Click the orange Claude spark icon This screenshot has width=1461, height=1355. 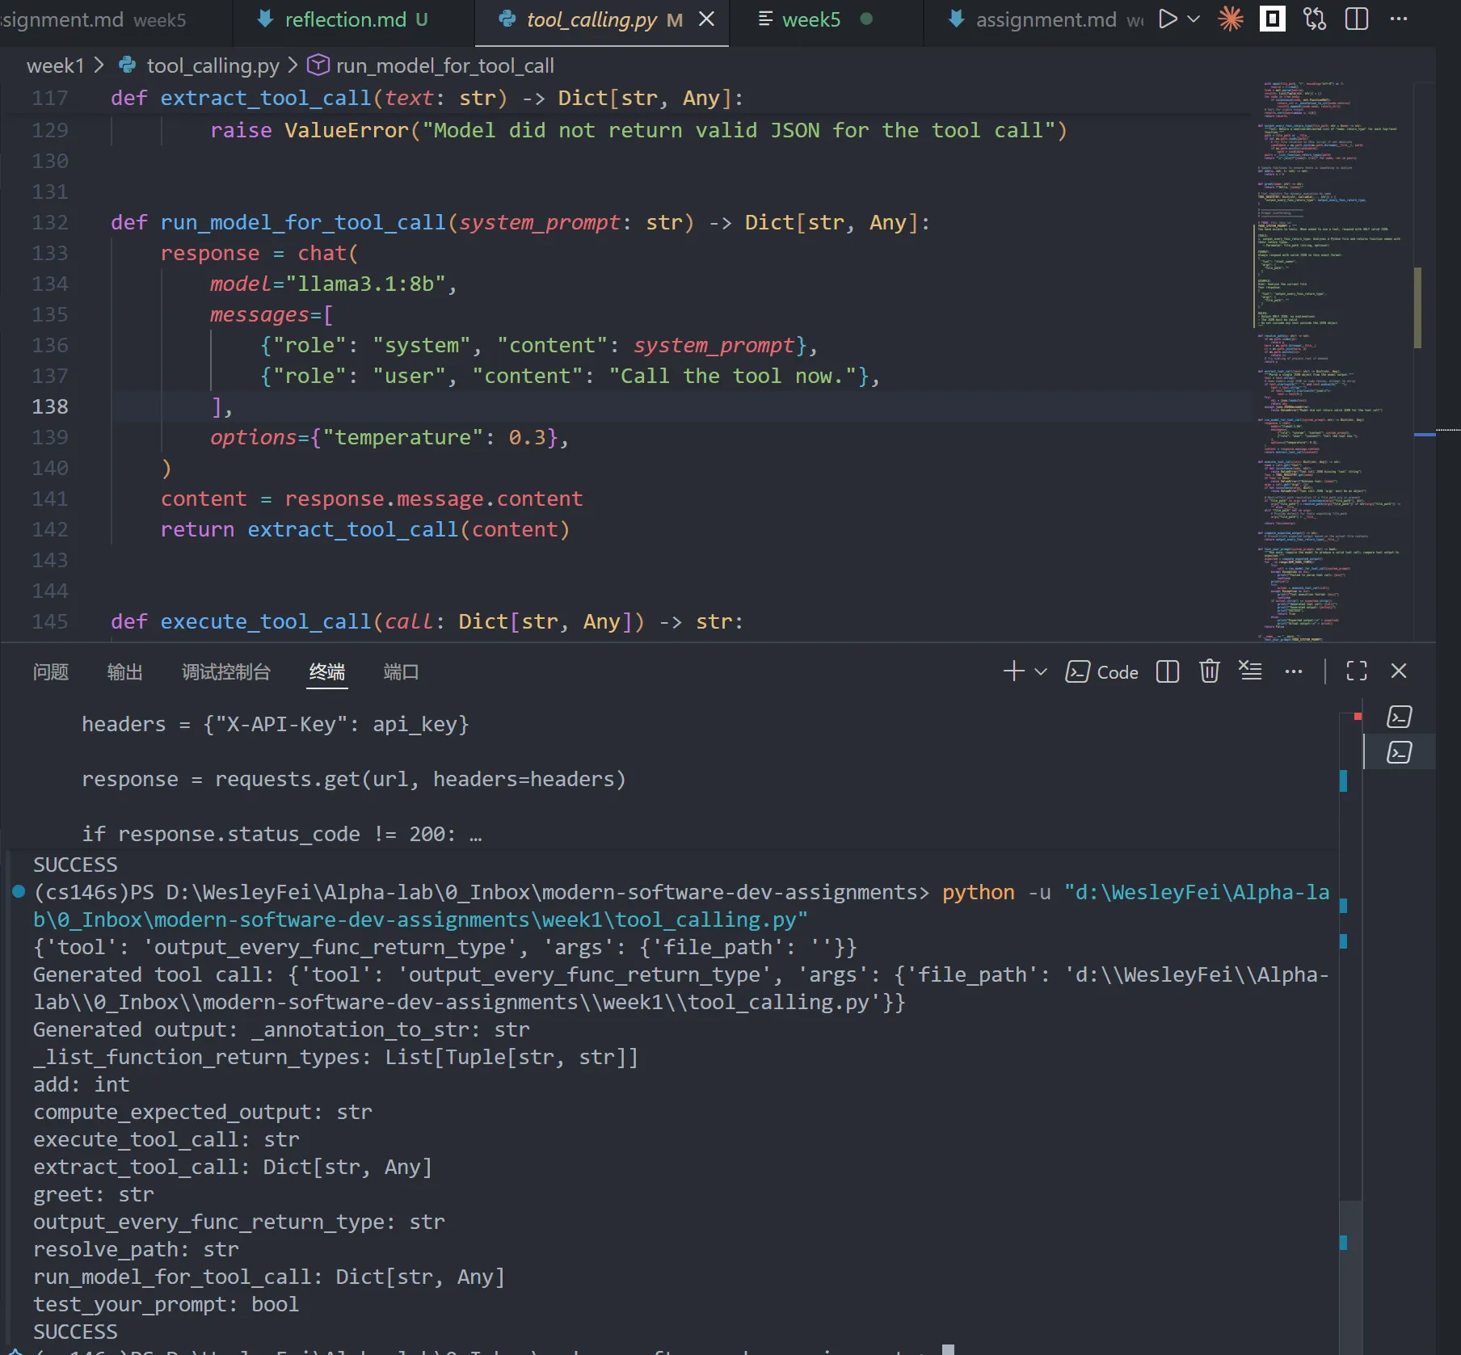pyautogui.click(x=1231, y=19)
